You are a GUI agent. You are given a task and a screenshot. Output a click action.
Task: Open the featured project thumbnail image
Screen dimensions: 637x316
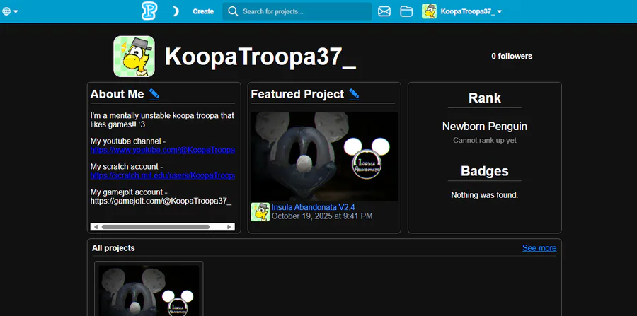tap(324, 156)
